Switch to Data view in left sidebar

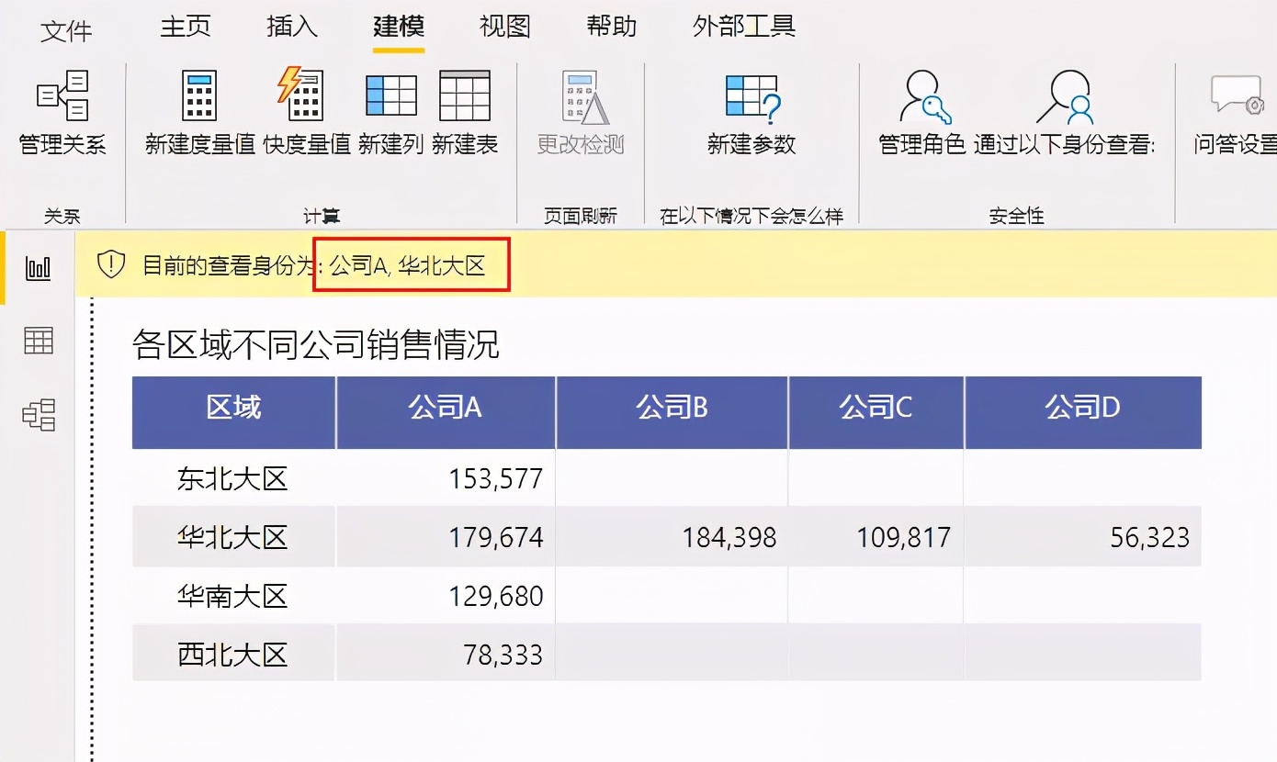pyautogui.click(x=39, y=341)
